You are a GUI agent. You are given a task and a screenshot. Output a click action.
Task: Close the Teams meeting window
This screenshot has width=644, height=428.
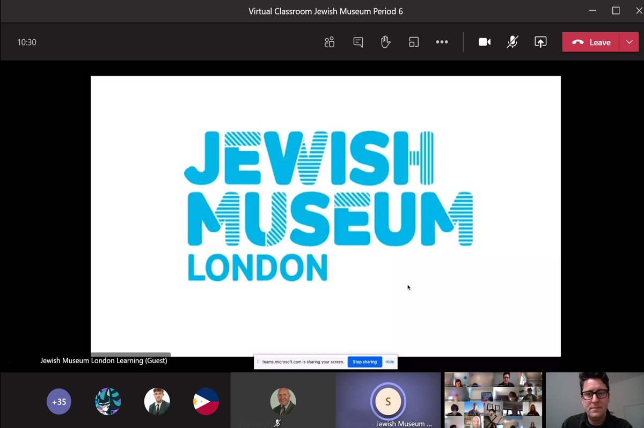(x=639, y=11)
